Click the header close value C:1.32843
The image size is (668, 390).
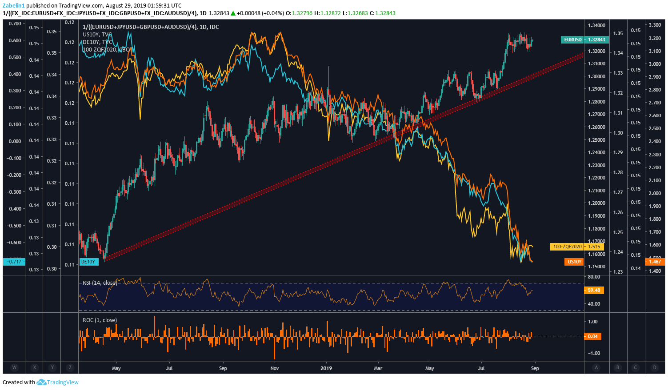383,13
